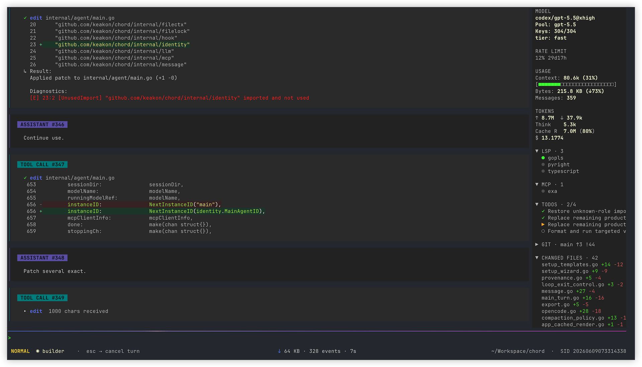
Task: Click the download arrow next to 64 KB
Action: pyautogui.click(x=279, y=351)
